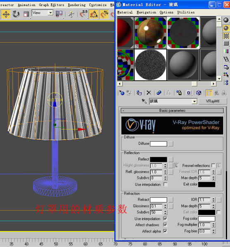The image size is (230, 247).
Task: Click Assign Material to Selection icon
Action: coord(139,93)
